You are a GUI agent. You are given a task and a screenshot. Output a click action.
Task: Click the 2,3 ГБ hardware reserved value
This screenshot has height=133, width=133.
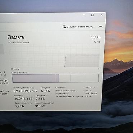pos(88,96)
